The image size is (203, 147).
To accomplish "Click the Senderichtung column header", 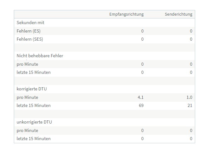I will 178,14.
